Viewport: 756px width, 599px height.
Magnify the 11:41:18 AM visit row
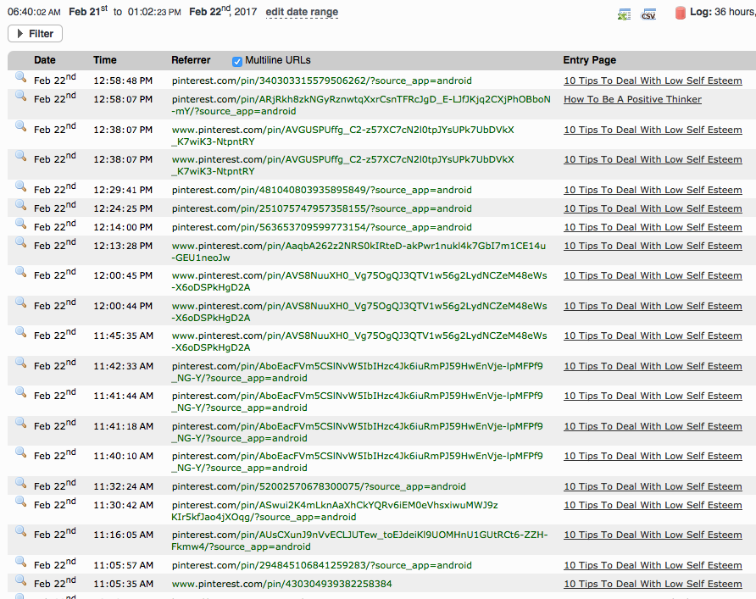(20, 423)
